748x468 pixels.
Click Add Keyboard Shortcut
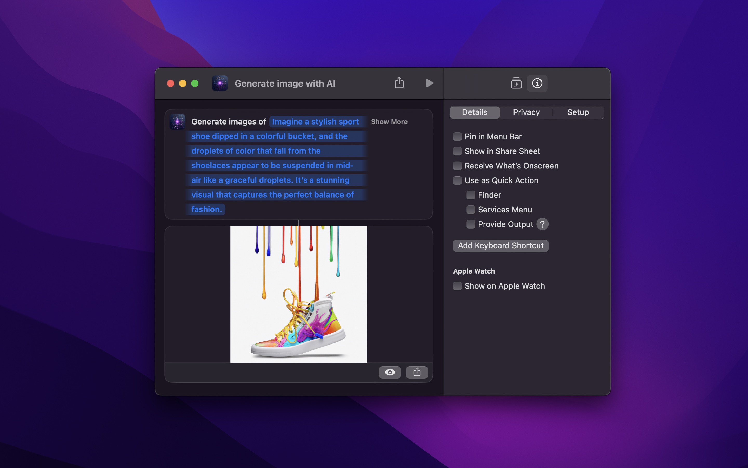click(x=500, y=245)
